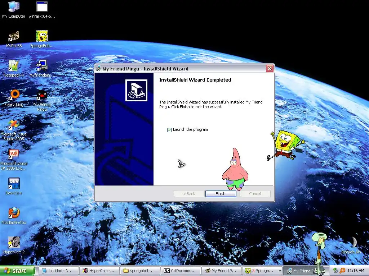Uncheck the Launch the program checkbox
This screenshot has width=369, height=276.
point(169,130)
